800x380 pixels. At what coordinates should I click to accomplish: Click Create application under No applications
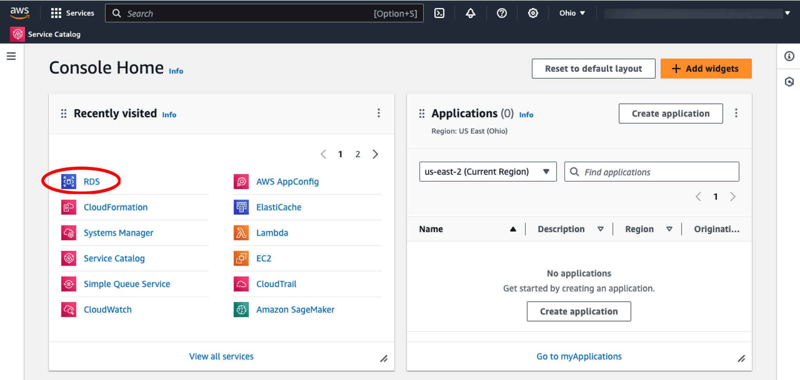coord(579,311)
